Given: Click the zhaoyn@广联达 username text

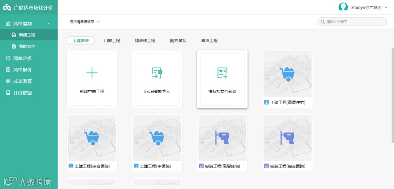Looking at the screenshot, I should click(366, 8).
